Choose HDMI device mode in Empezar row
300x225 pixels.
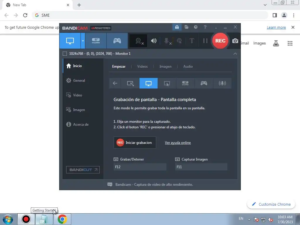tap(185, 83)
